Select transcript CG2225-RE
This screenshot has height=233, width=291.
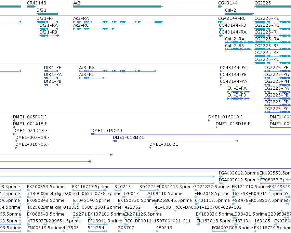coord(266,18)
